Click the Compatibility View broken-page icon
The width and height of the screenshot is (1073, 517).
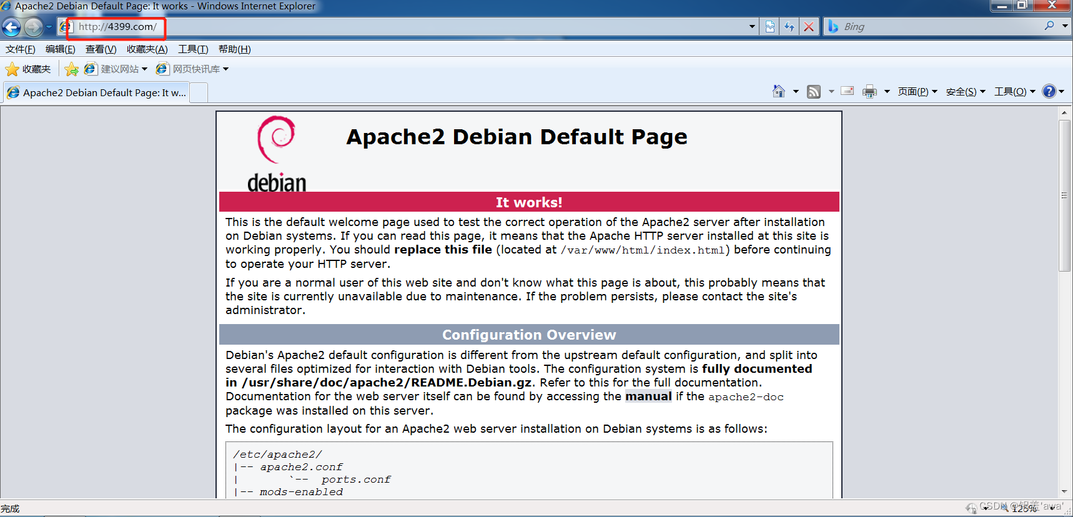770,27
